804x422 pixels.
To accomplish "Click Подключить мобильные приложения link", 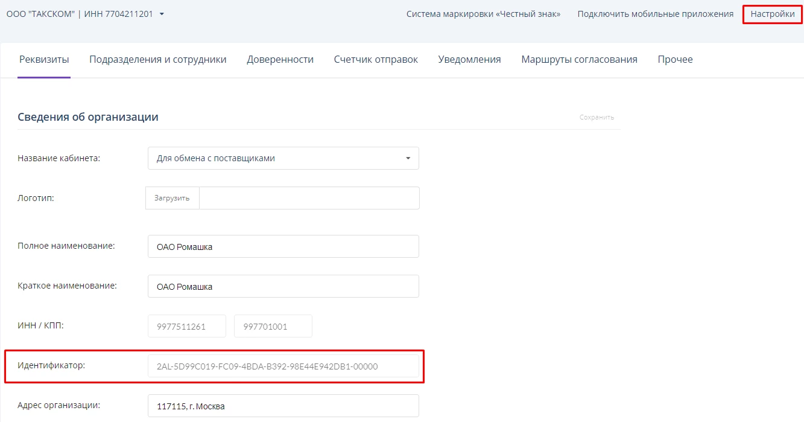I will coord(655,14).
